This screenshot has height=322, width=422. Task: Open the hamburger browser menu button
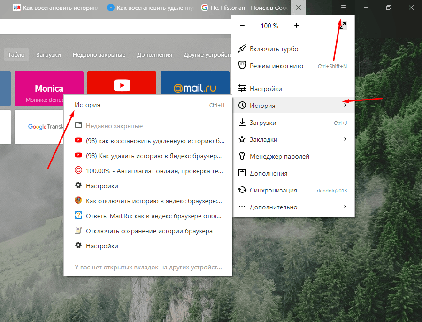(x=344, y=8)
